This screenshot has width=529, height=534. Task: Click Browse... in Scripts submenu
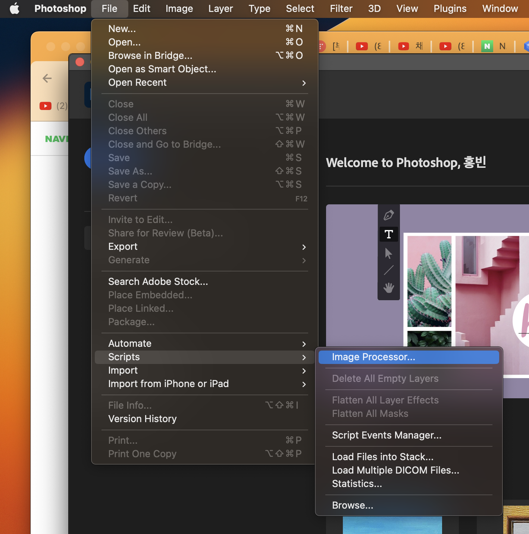[409, 505]
